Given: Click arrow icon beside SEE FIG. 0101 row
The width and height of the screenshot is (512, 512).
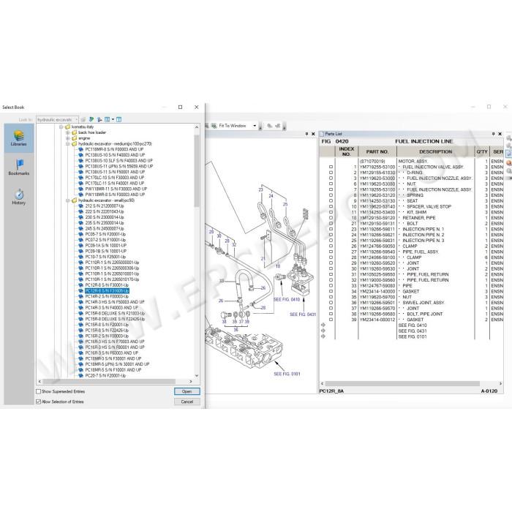Looking at the screenshot, I should coord(323,336).
